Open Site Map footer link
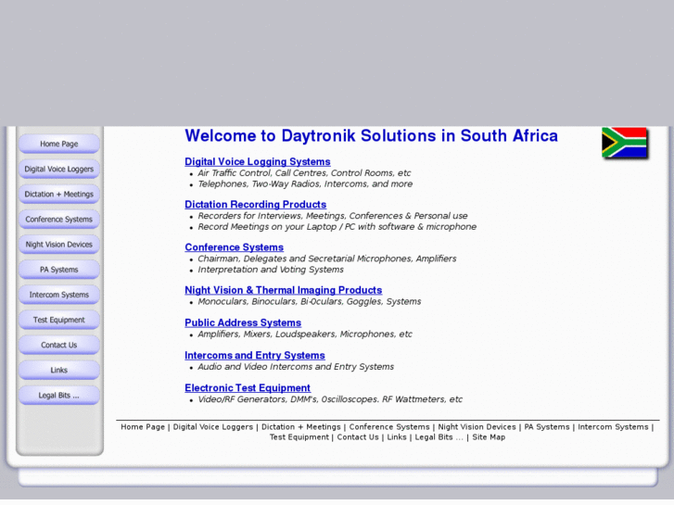This screenshot has width=674, height=505. [489, 437]
